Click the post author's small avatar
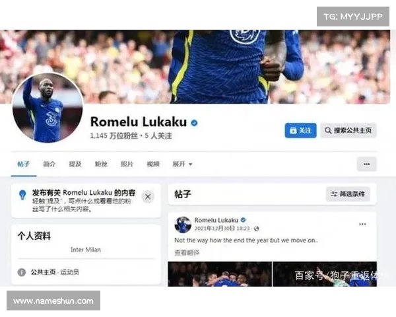Image resolution: width=396 pixels, height=317 pixels. (183, 225)
